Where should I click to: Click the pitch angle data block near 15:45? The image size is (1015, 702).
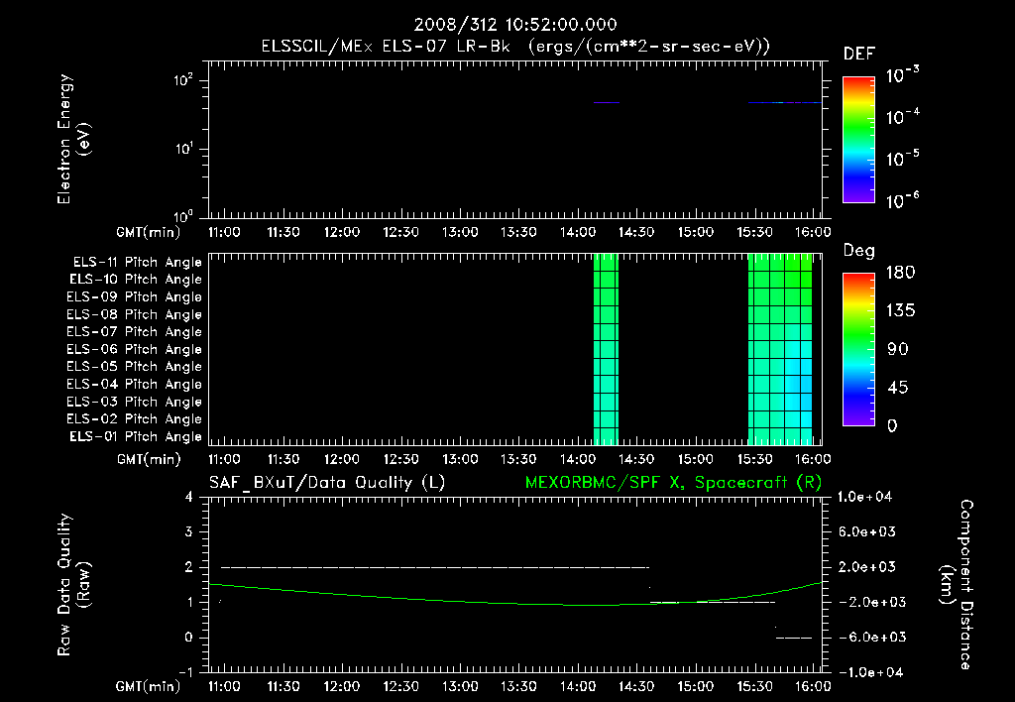point(780,350)
